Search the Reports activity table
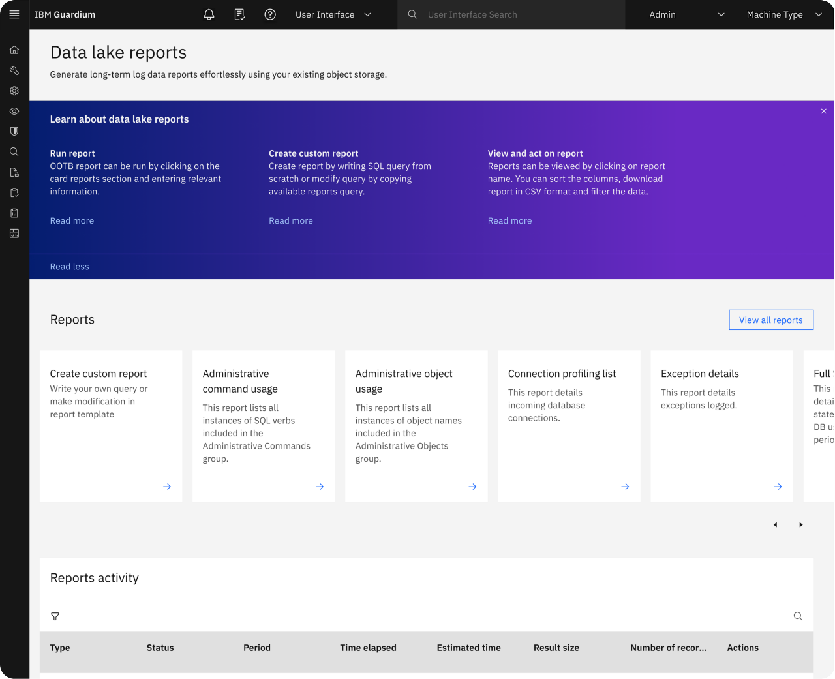835x679 pixels. pos(798,616)
